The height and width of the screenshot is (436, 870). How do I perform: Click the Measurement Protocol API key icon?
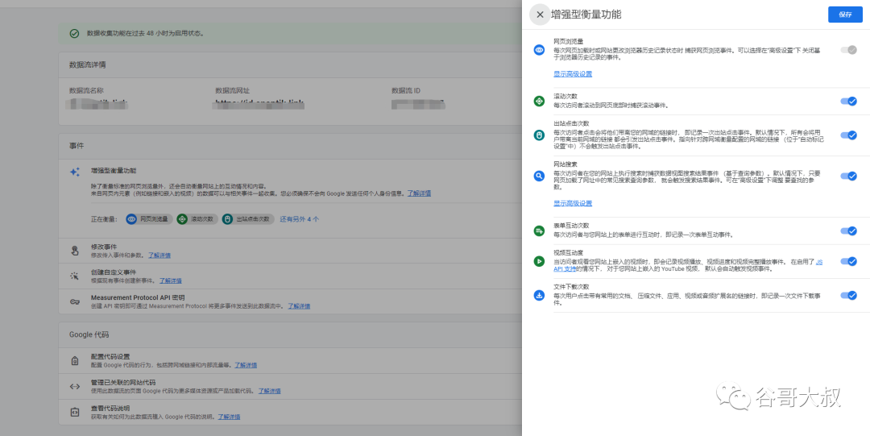point(75,301)
